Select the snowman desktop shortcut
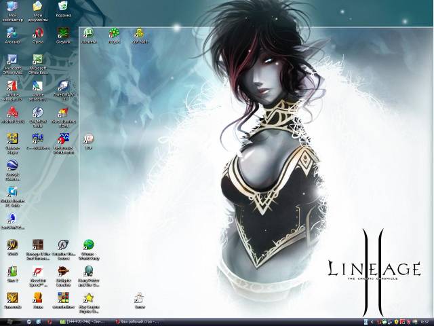The image size is (434, 326). tap(140, 297)
